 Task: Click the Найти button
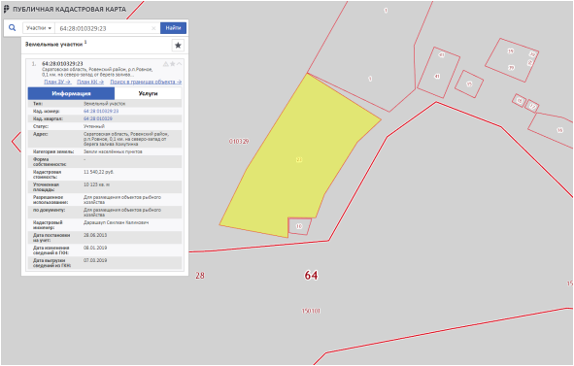pyautogui.click(x=173, y=28)
